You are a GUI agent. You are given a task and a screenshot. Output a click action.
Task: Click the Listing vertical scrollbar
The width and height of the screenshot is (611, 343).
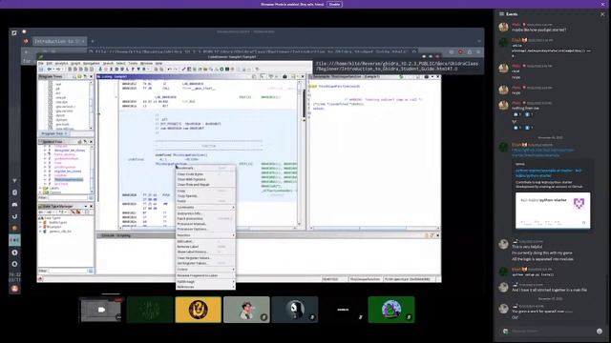coord(299,152)
